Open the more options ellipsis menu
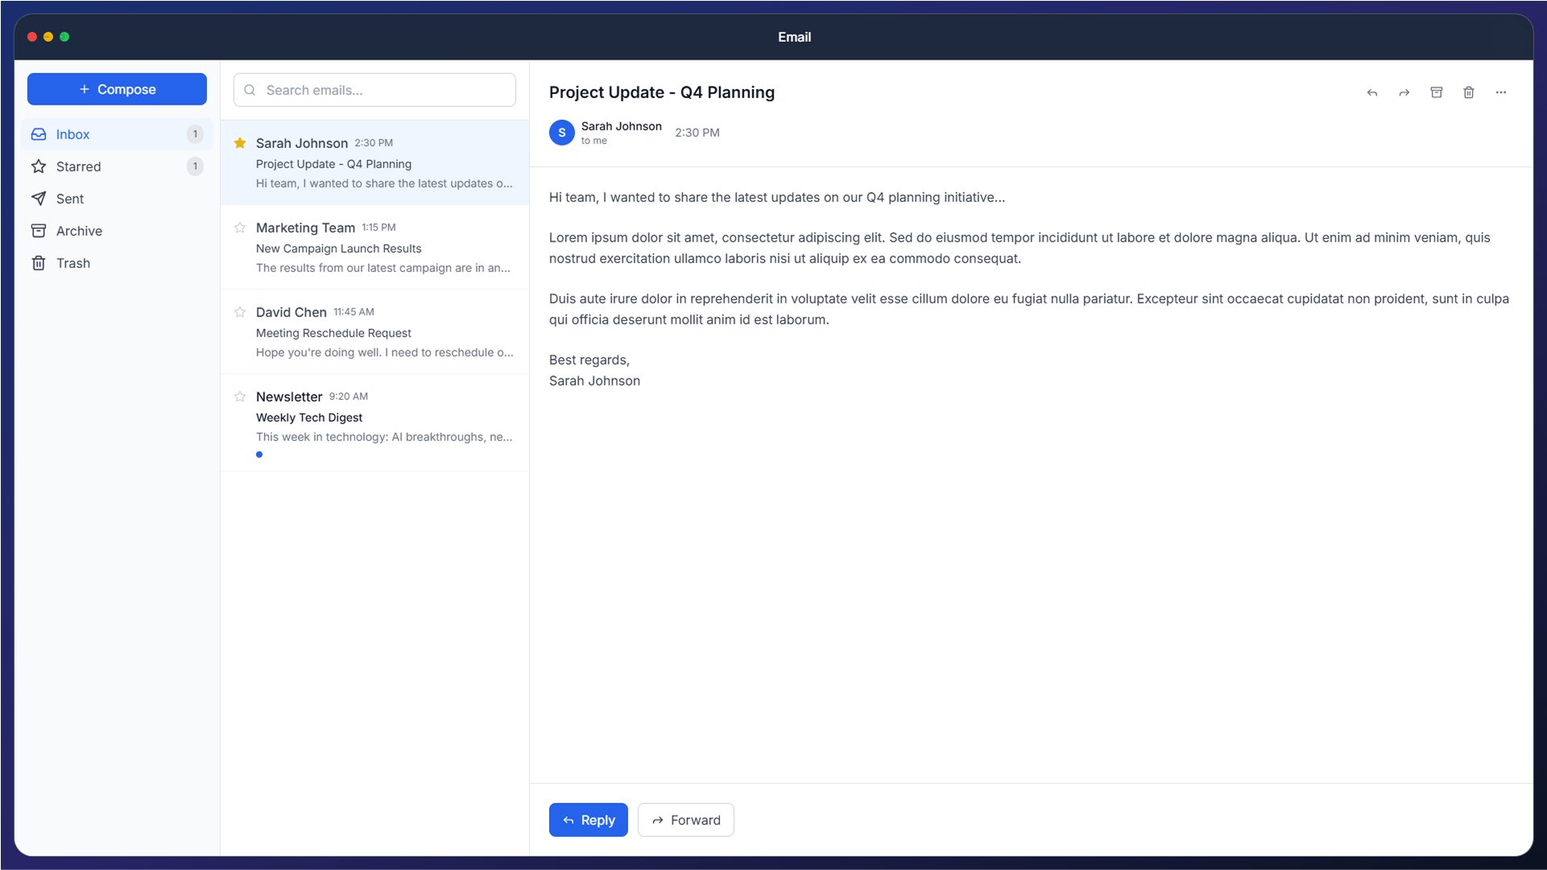 click(1500, 93)
